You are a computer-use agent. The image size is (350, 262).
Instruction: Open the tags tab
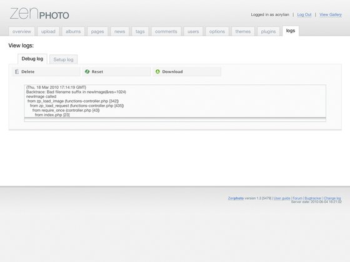point(140,31)
